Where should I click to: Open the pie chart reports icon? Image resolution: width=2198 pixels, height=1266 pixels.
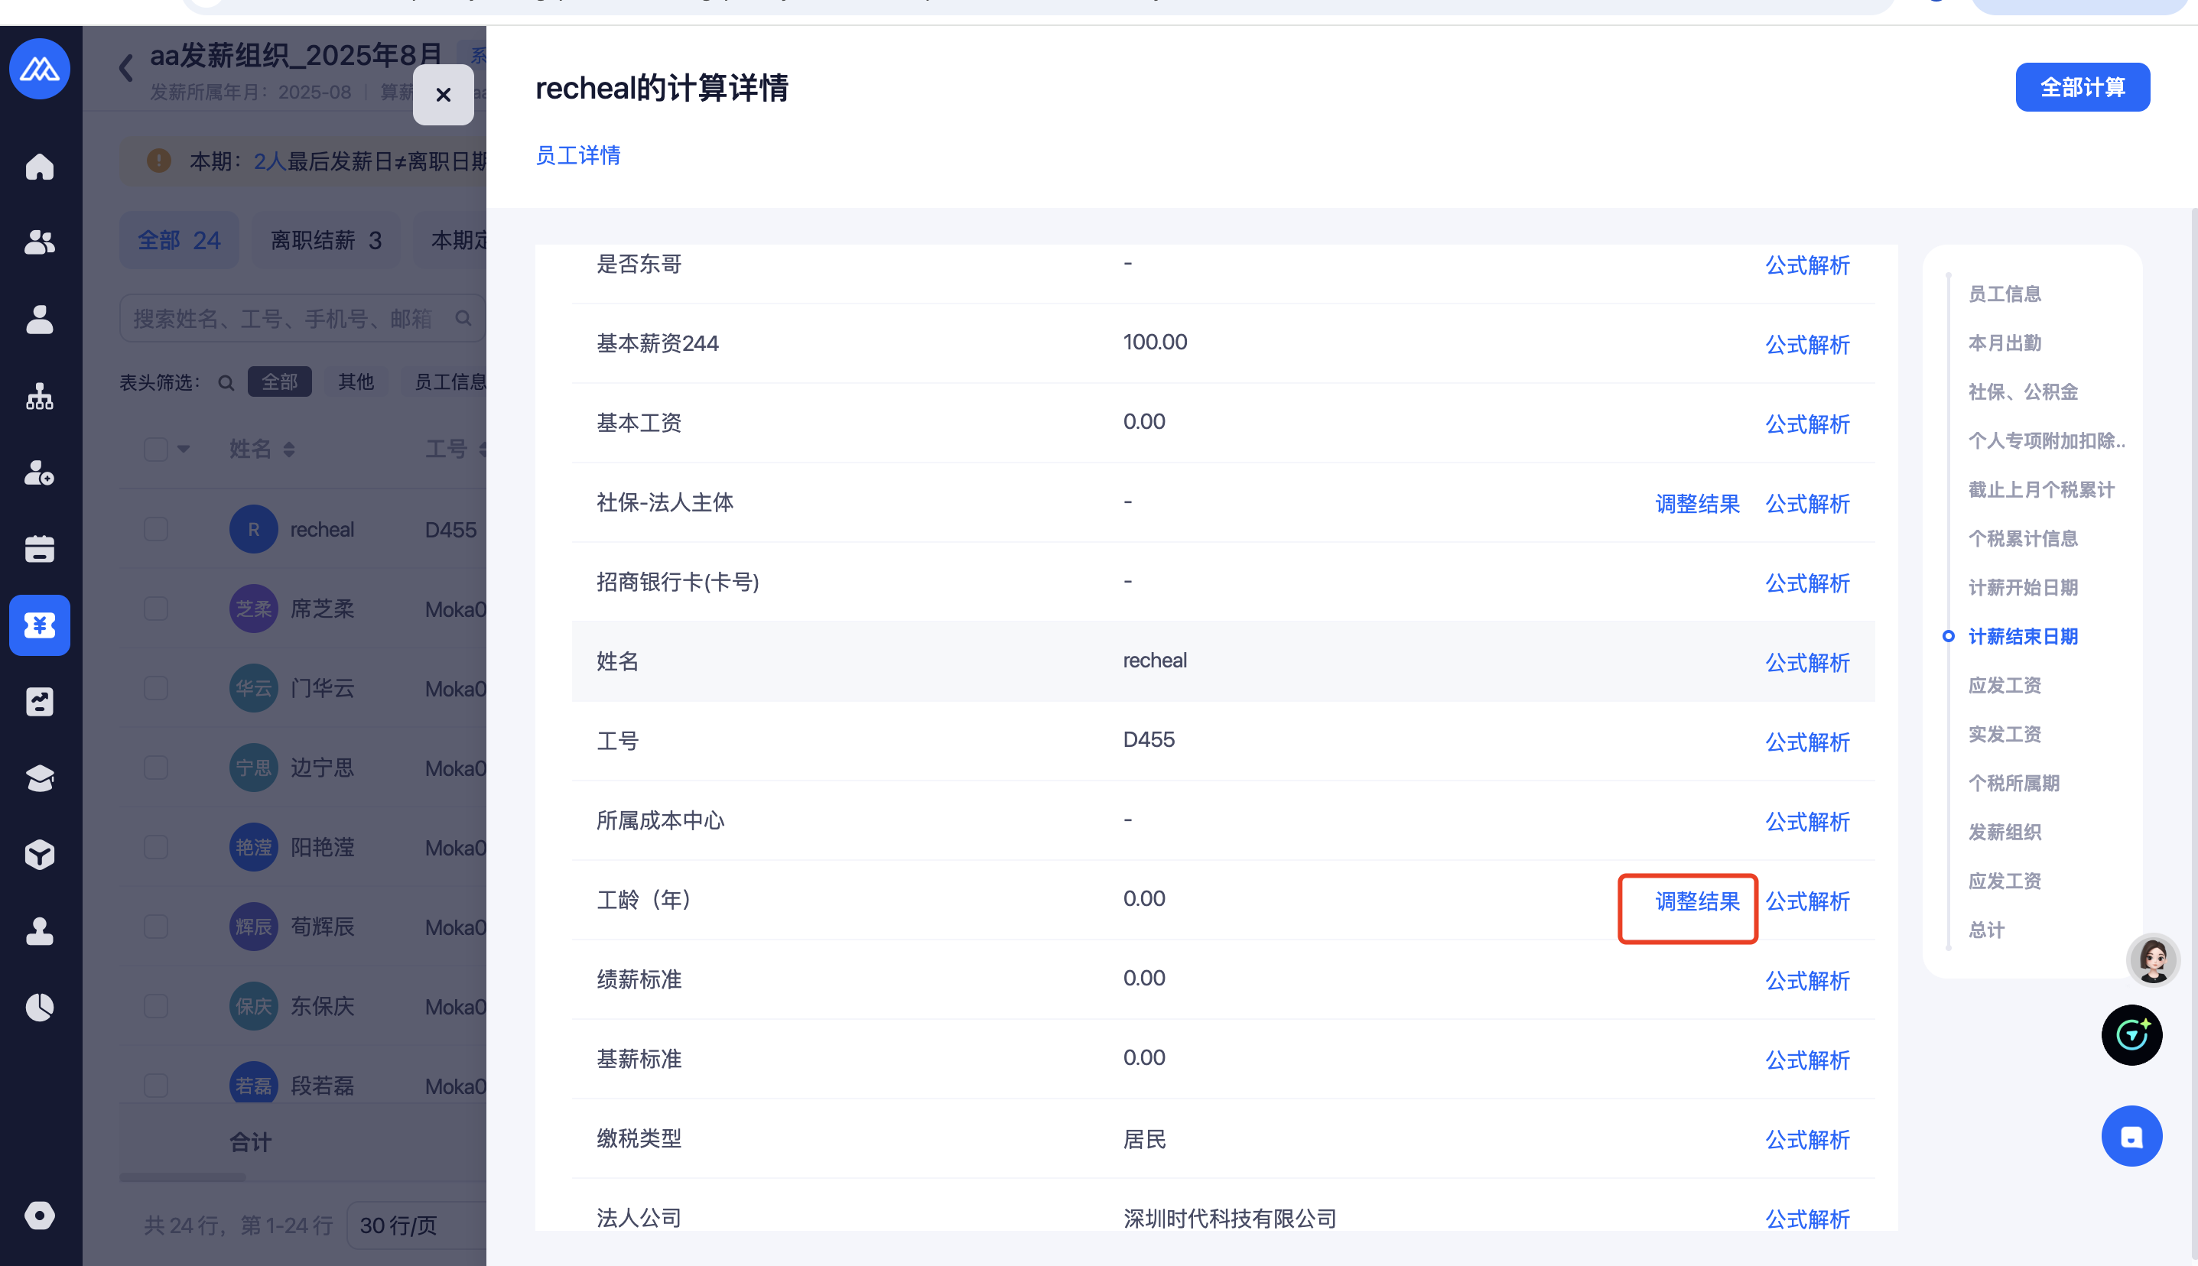coord(40,1008)
